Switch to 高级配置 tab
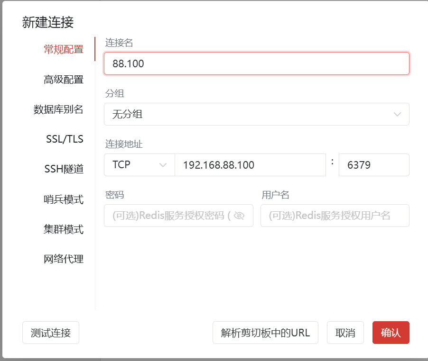Image resolution: width=428 pixels, height=361 pixels. coord(64,80)
